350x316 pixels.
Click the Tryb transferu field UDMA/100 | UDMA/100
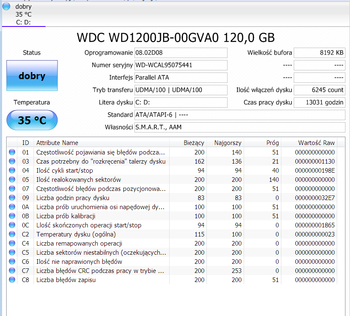pyautogui.click(x=181, y=90)
